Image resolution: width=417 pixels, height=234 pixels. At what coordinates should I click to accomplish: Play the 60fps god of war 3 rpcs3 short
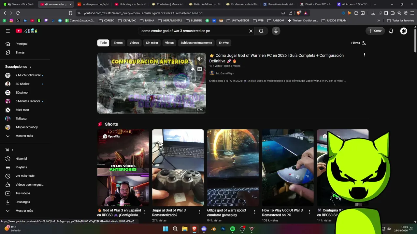(x=233, y=168)
